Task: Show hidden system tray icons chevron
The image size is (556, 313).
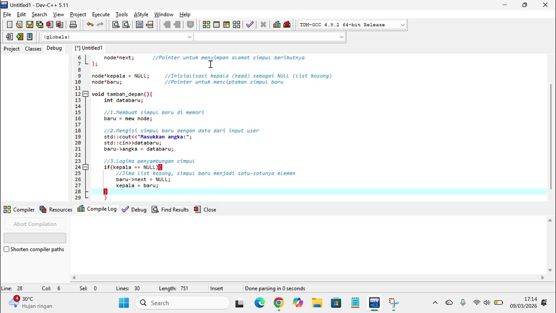Action: pos(435,303)
